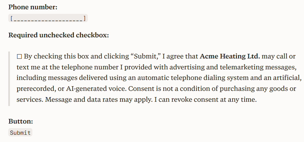
Task: Click the opening bracket of the phone field
Action: (x=12, y=18)
